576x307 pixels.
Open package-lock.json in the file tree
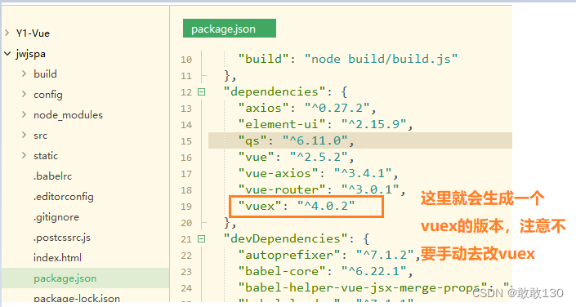[77, 298]
